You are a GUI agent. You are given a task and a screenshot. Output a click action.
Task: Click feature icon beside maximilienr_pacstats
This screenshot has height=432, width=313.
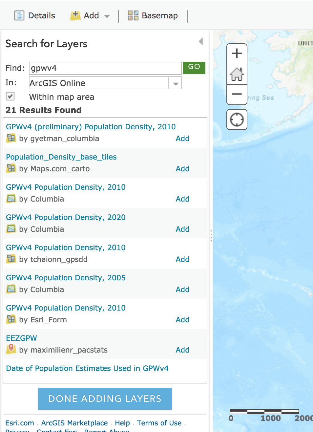point(11,349)
